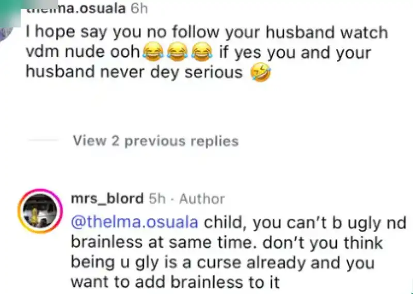Click 'want to add brainless to it' line
The image size is (413, 294).
[x=175, y=282]
